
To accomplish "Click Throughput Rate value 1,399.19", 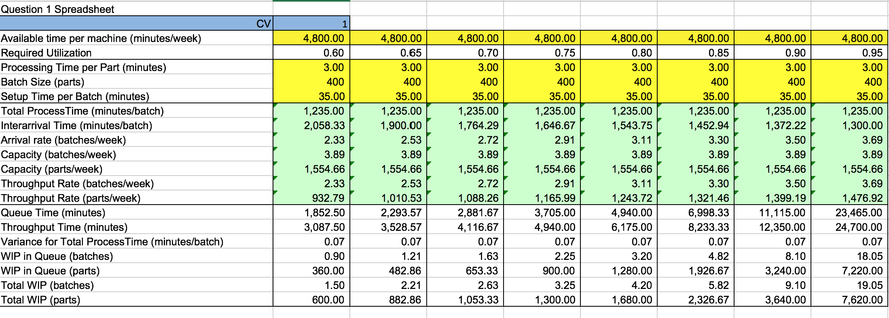I will coord(785,198).
